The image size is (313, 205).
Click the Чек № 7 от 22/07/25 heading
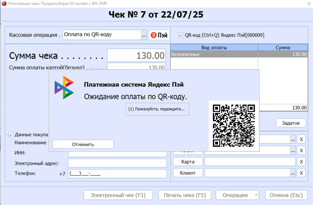point(156,15)
